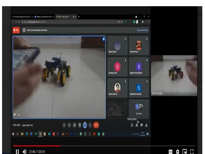The width and height of the screenshot is (205, 154).
Task: Raise hand in the Meet call
Action: (x=80, y=125)
